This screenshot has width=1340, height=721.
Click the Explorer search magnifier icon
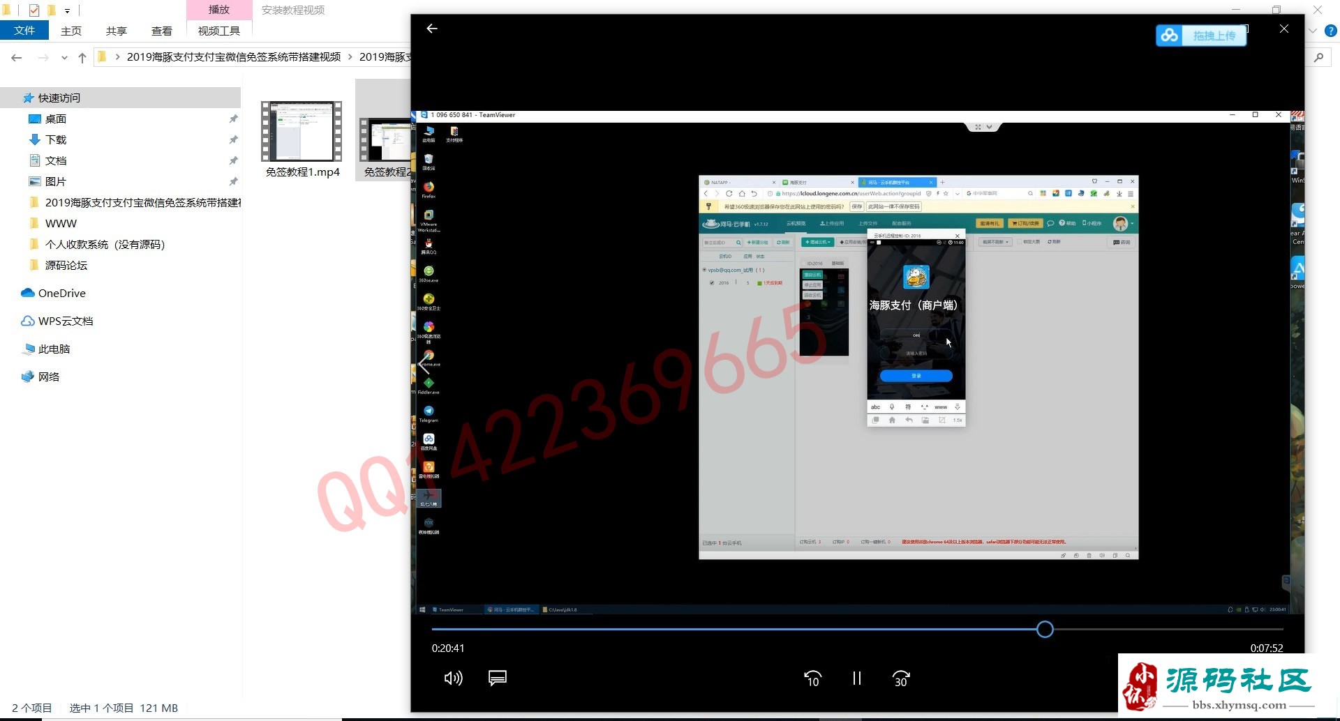point(1318,57)
